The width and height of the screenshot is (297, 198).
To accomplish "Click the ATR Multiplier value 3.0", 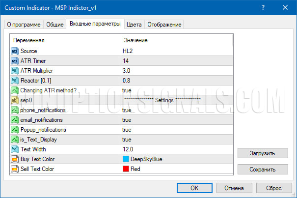I will 126,71.
